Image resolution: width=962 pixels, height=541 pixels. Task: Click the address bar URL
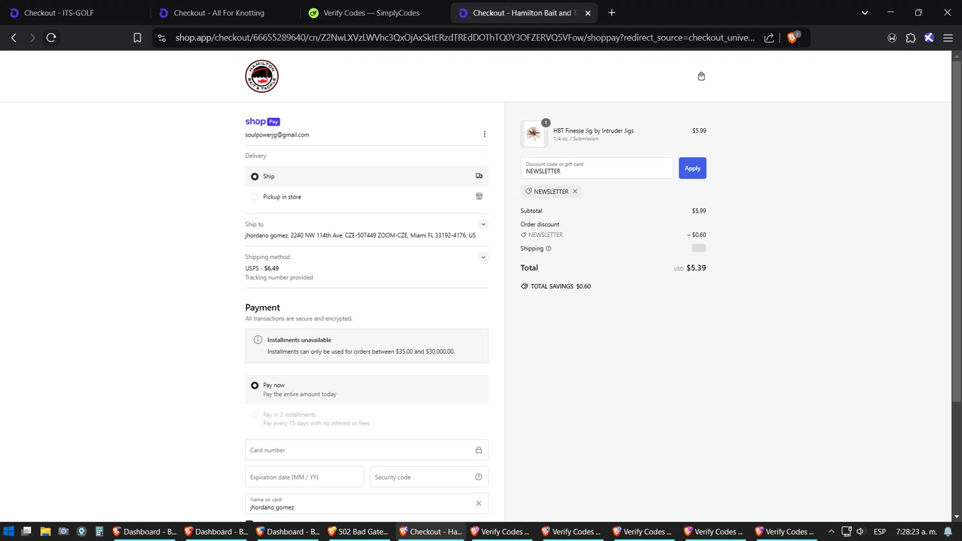tap(464, 38)
